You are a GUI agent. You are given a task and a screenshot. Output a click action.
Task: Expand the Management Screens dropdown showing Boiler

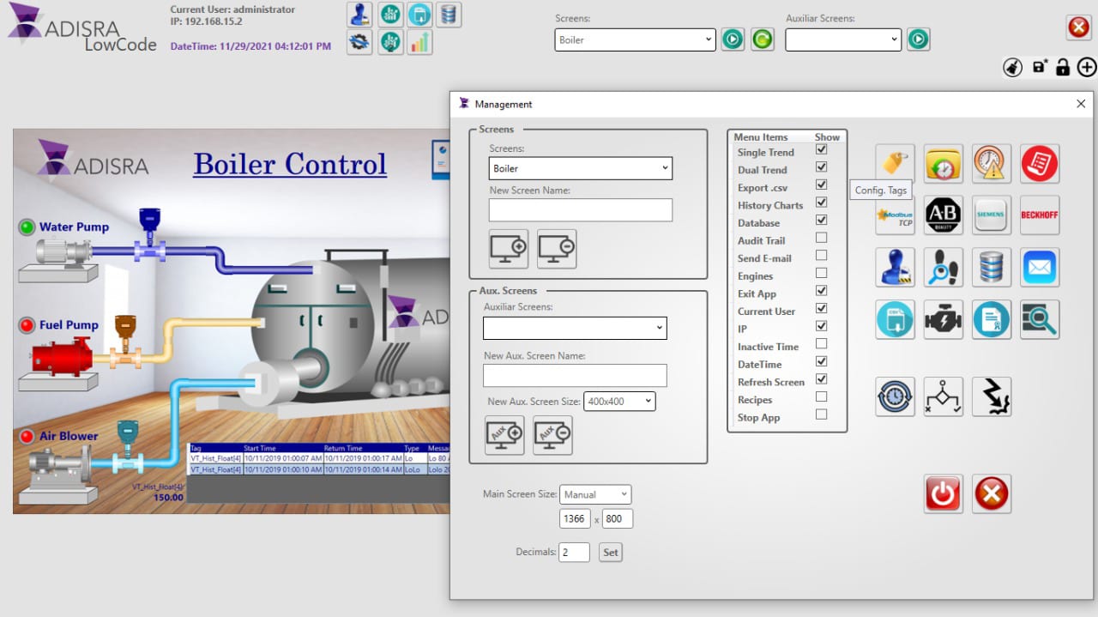(x=581, y=168)
